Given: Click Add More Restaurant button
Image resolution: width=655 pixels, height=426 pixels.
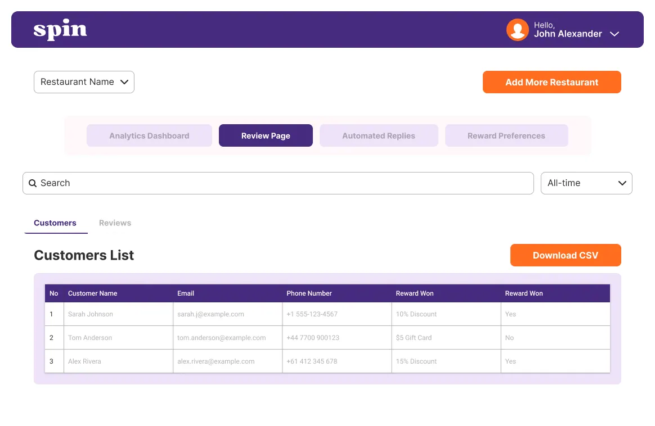Looking at the screenshot, I should pyautogui.click(x=552, y=82).
